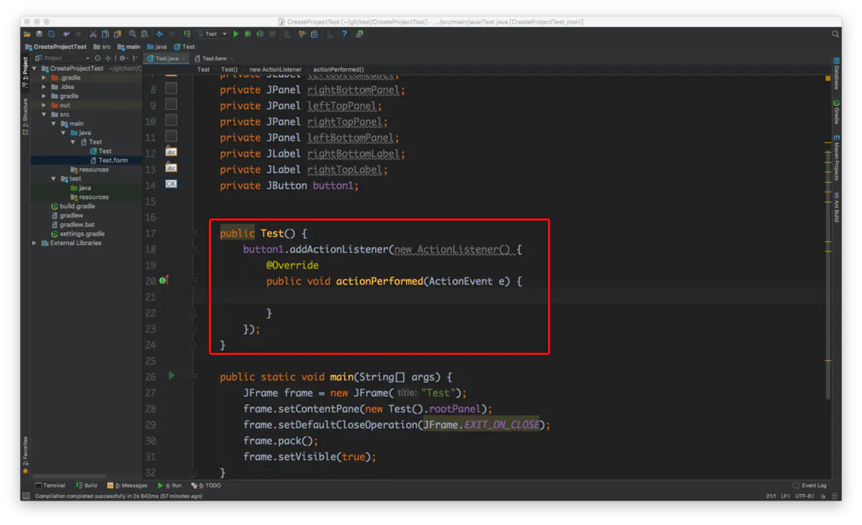The height and width of the screenshot is (525, 862).
Task: Click the Synchronize toolbar icon
Action: (52, 34)
